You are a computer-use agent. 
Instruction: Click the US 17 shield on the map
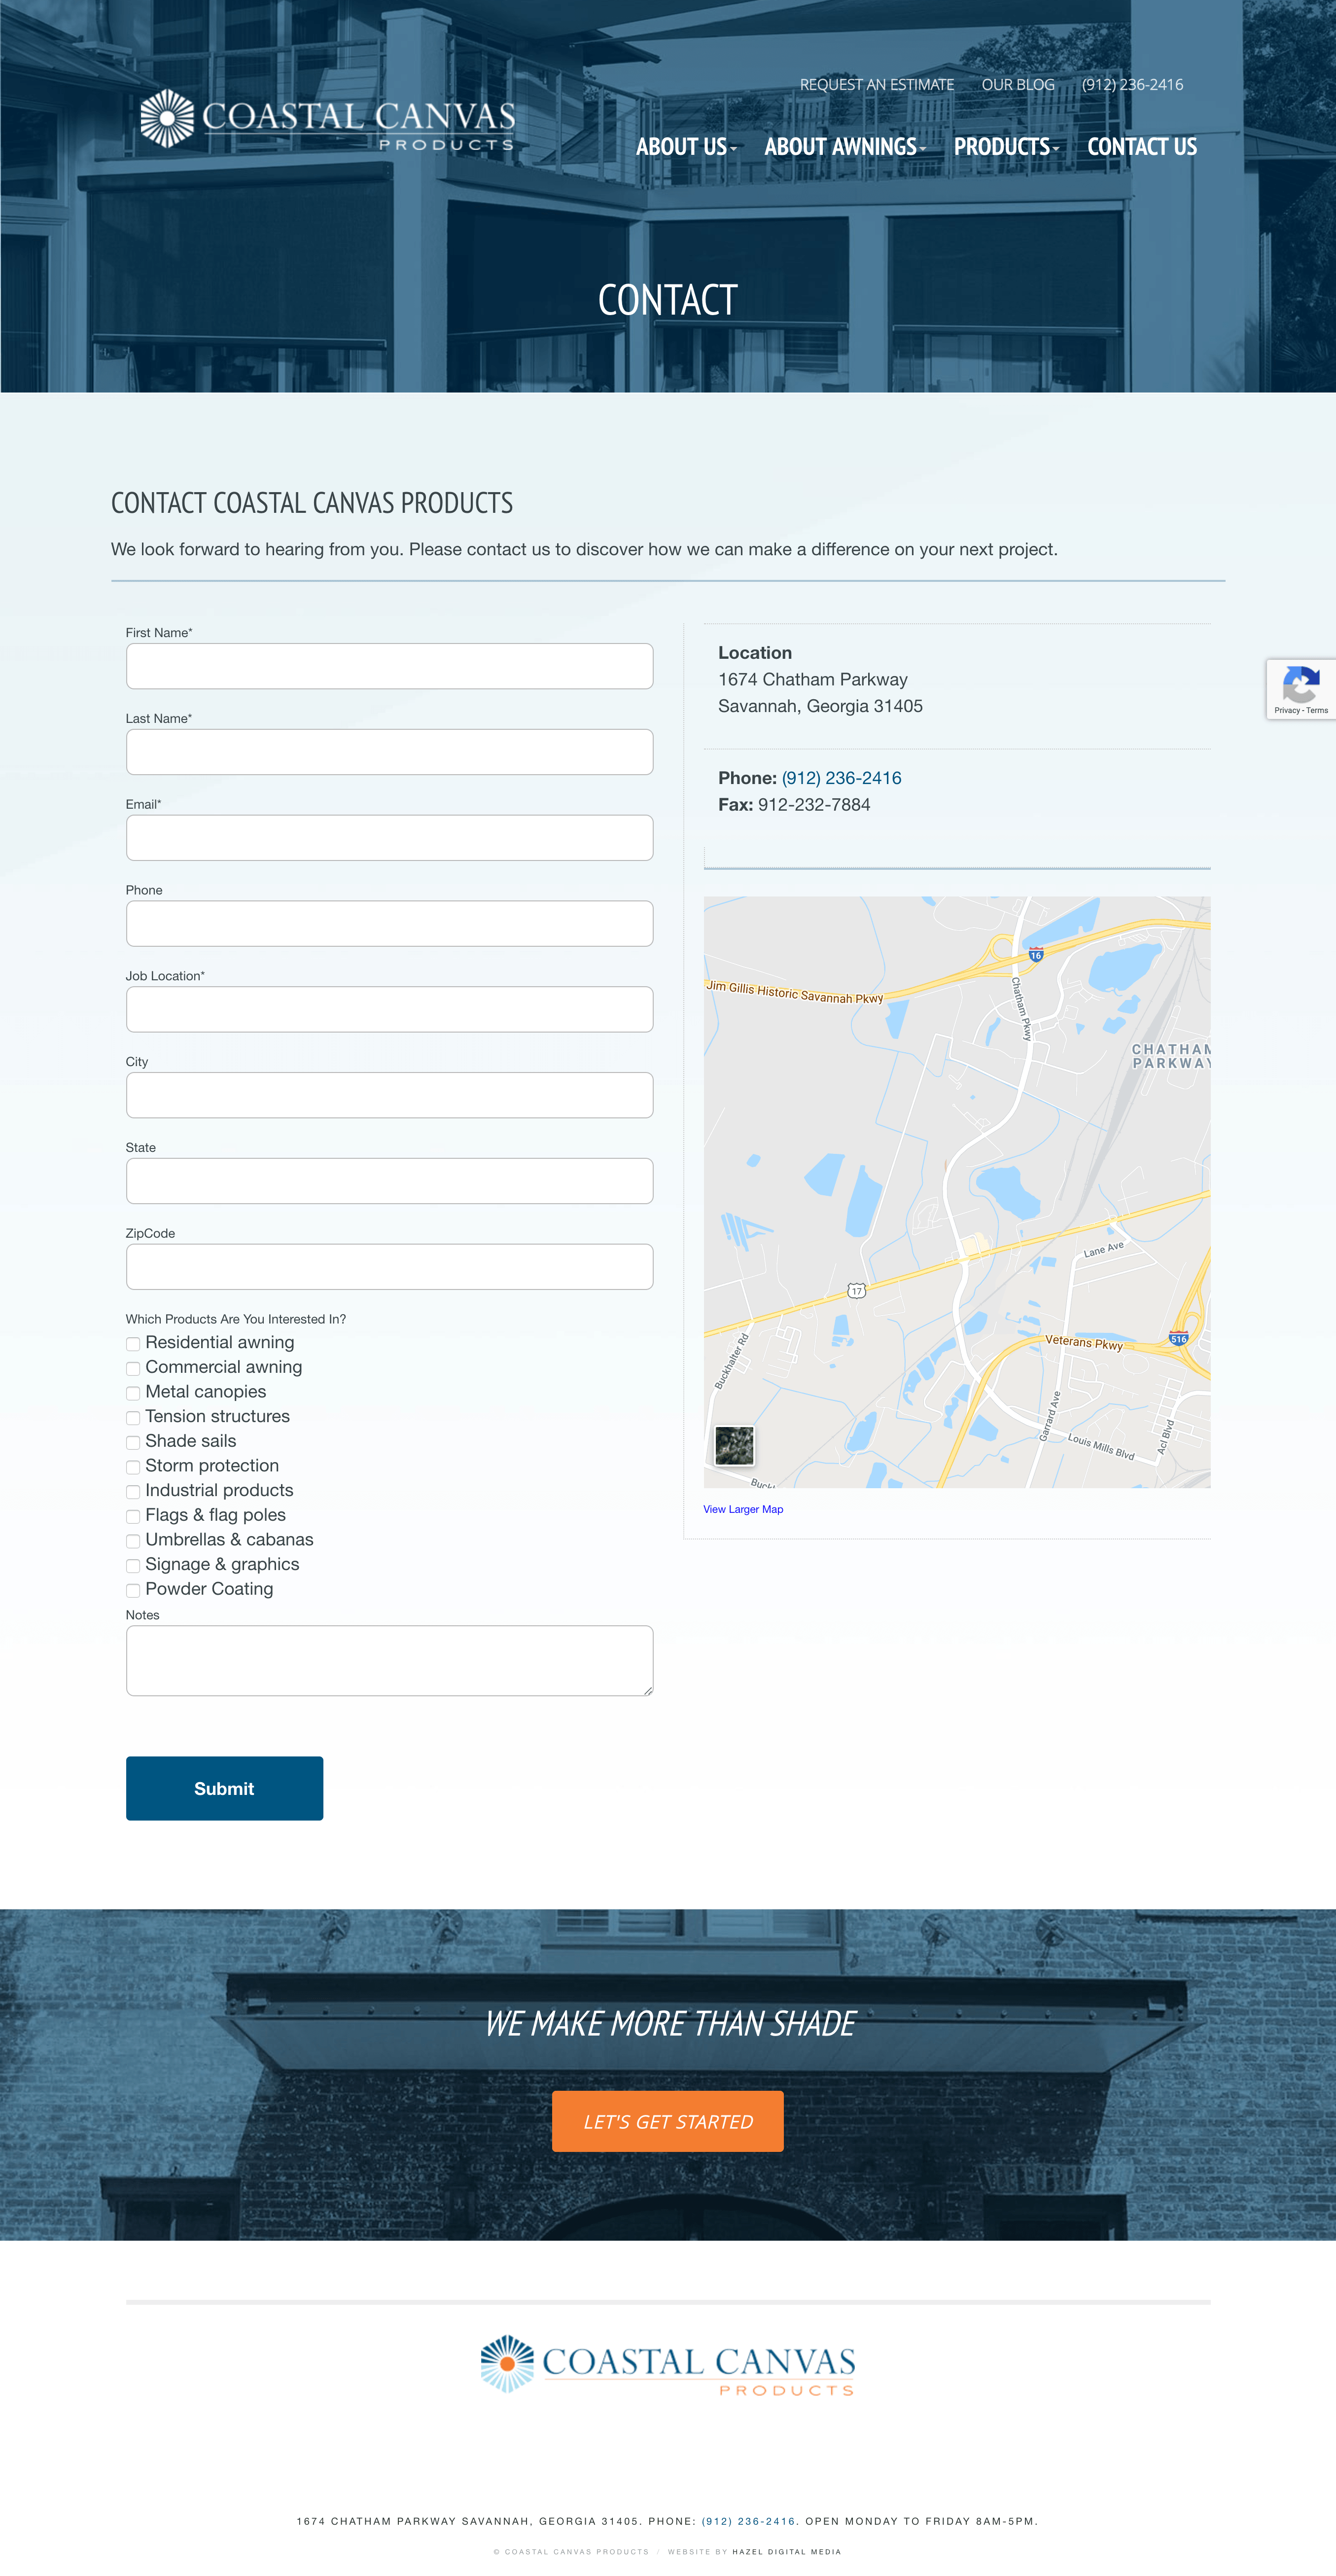[856, 1290]
